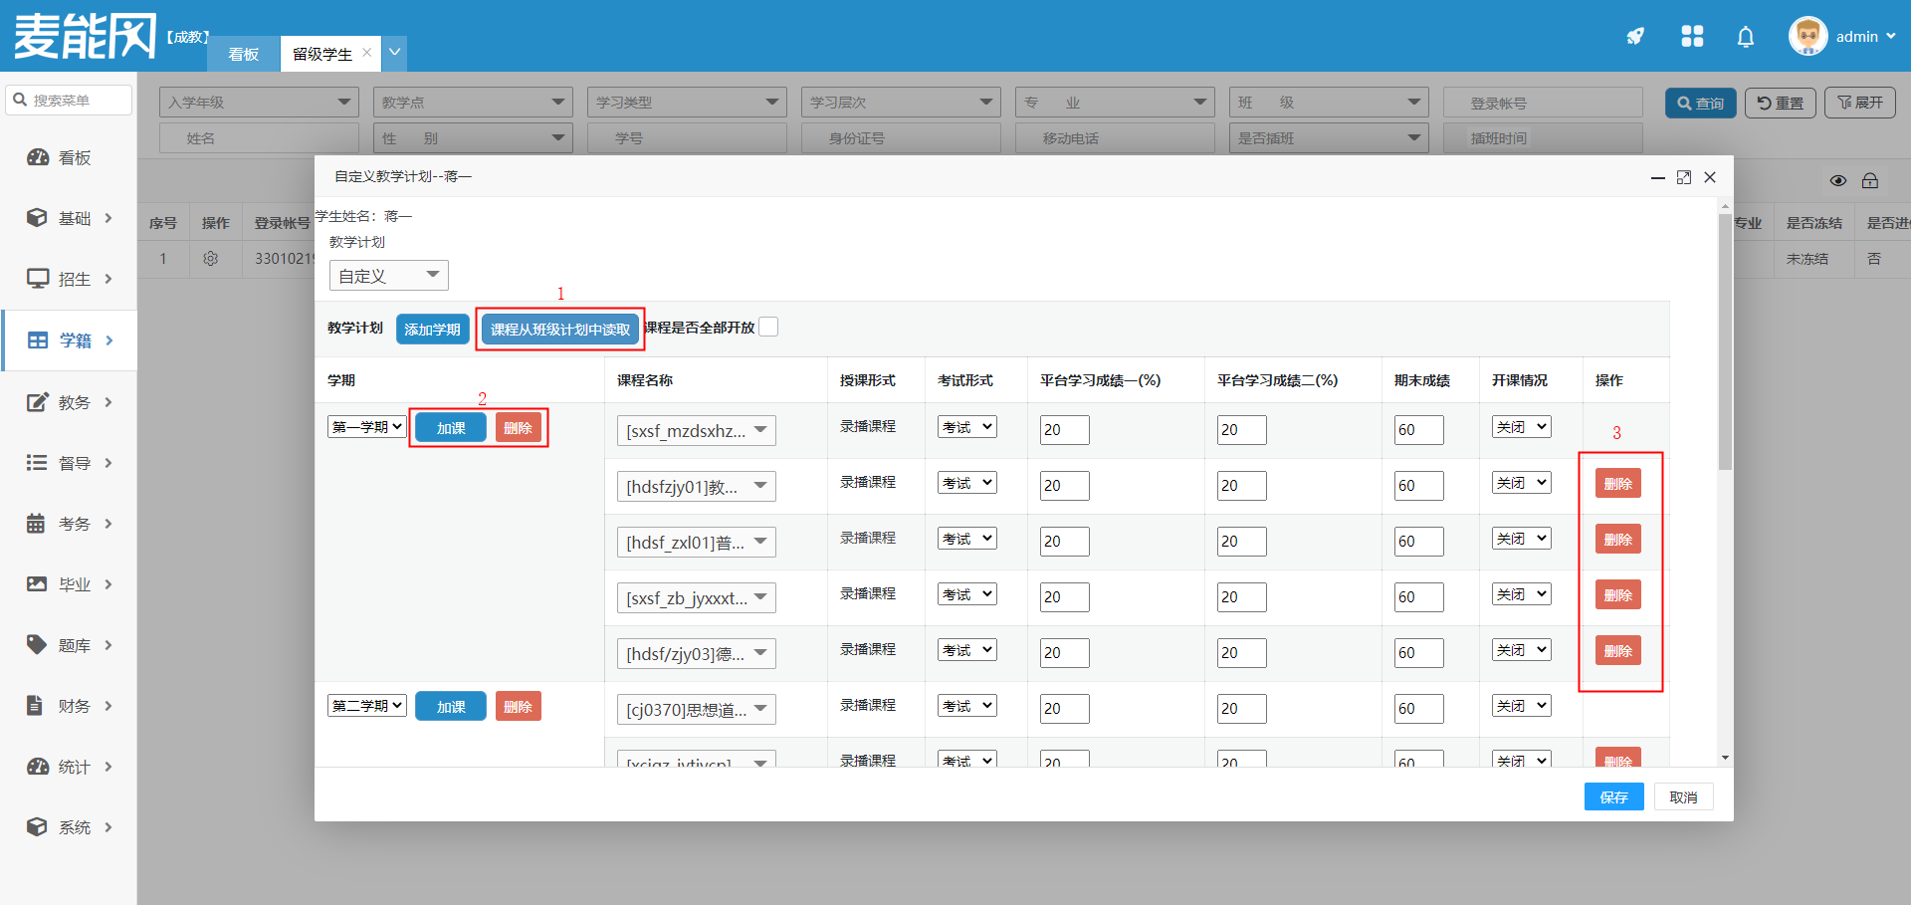Open the 财务 sidebar menu
This screenshot has width=1911, height=905.
70,706
